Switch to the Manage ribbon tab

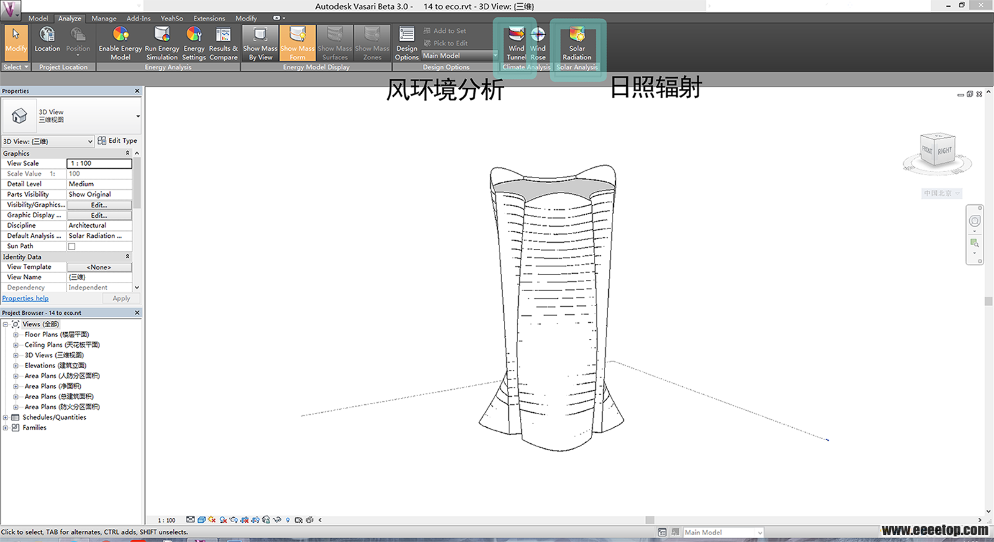pyautogui.click(x=104, y=19)
